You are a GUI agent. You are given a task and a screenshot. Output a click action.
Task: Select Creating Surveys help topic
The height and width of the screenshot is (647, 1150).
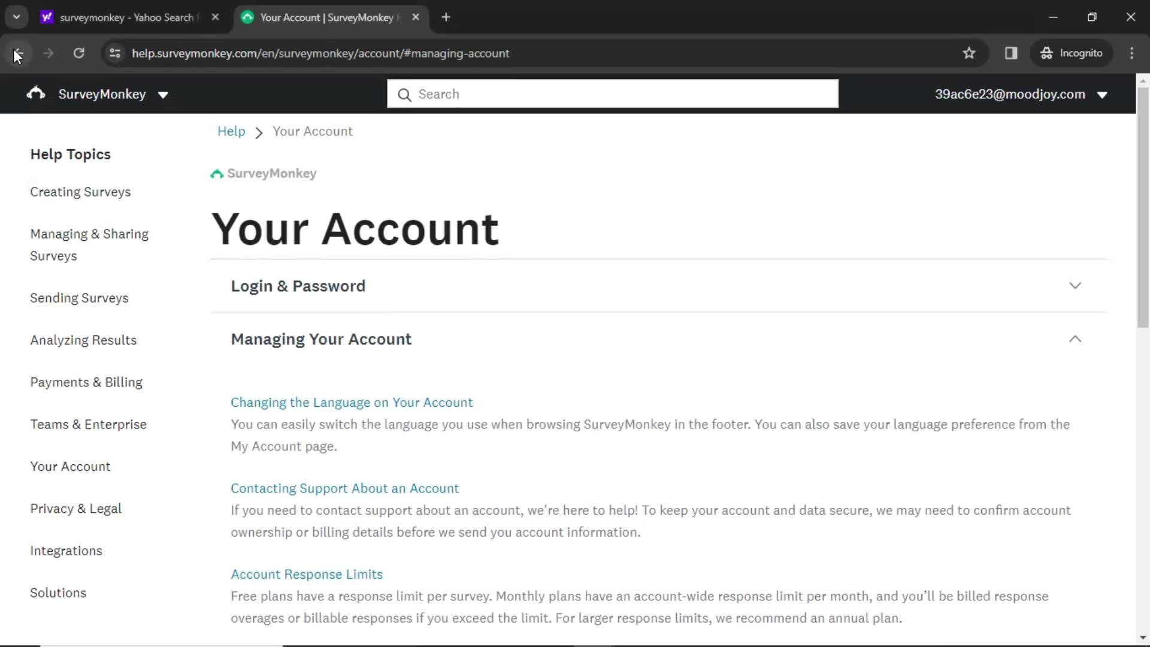[80, 192]
